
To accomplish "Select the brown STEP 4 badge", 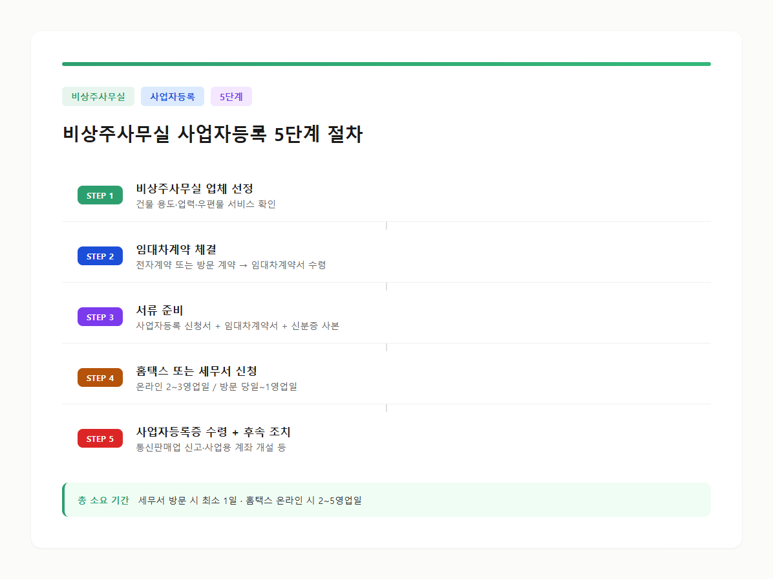I will click(x=100, y=377).
